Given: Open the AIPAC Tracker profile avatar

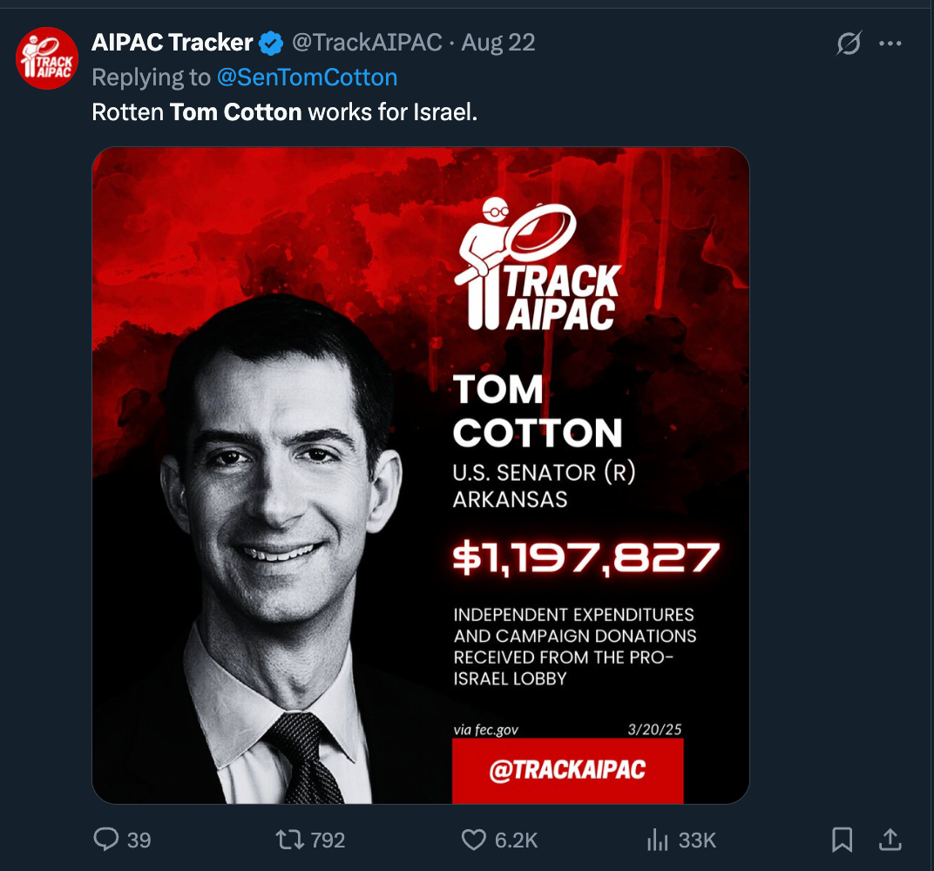Looking at the screenshot, I should click(47, 58).
